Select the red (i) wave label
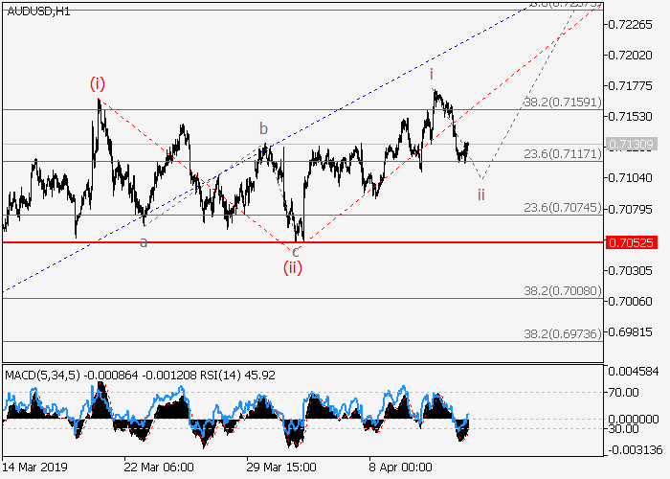The height and width of the screenshot is (479, 670). click(x=98, y=83)
